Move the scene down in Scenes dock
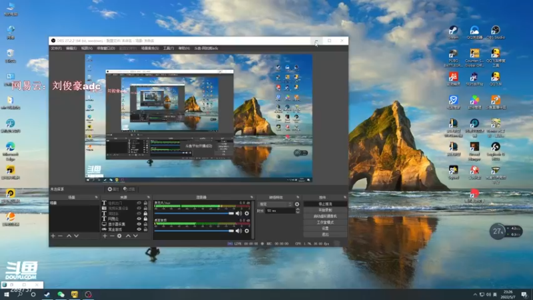533x300 pixels. (x=77, y=236)
